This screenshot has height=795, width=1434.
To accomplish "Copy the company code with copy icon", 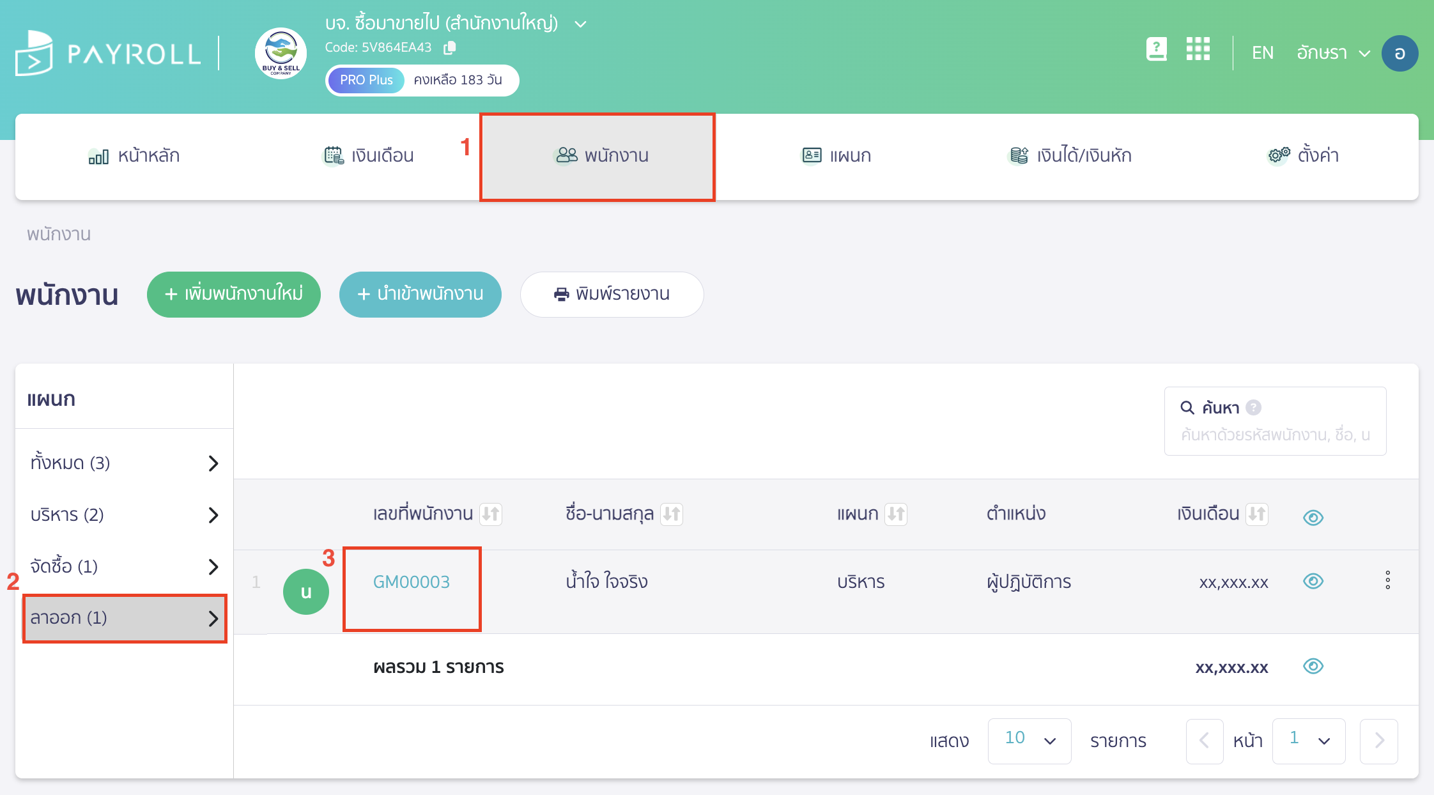I will [450, 47].
